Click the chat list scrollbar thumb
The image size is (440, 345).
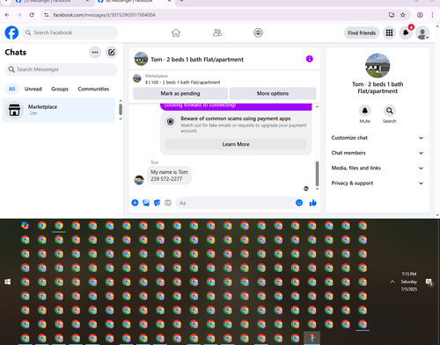pyautogui.click(x=121, y=110)
